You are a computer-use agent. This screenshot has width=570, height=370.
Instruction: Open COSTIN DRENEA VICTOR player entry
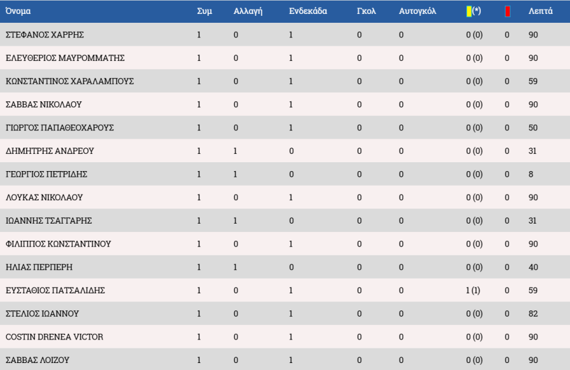coord(54,337)
